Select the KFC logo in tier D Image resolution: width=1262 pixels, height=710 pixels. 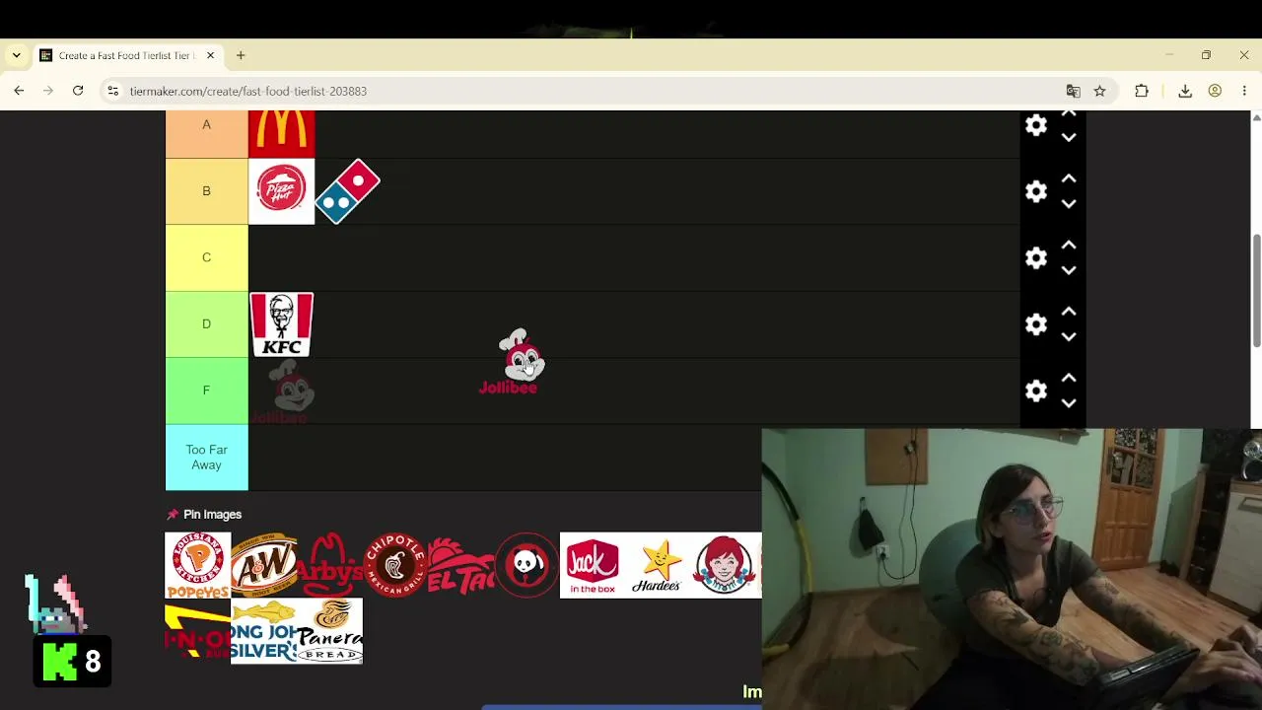[282, 324]
